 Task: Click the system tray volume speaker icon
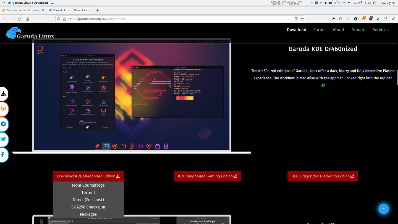tap(326, 3)
